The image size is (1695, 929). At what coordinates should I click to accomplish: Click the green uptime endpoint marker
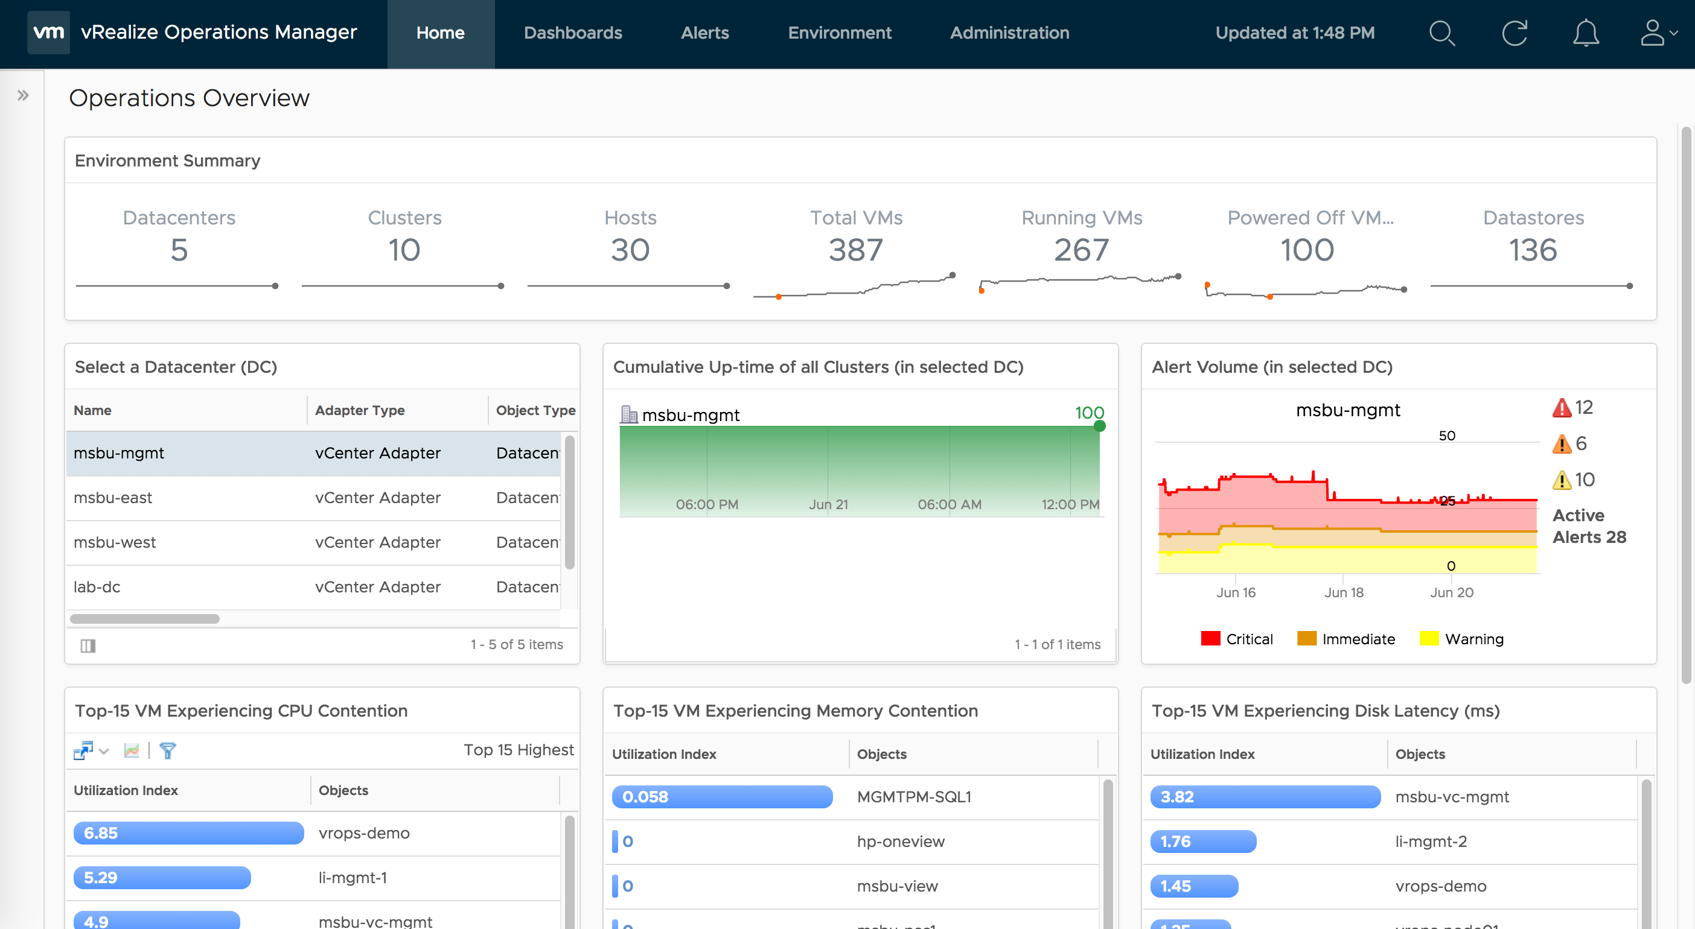click(x=1099, y=426)
